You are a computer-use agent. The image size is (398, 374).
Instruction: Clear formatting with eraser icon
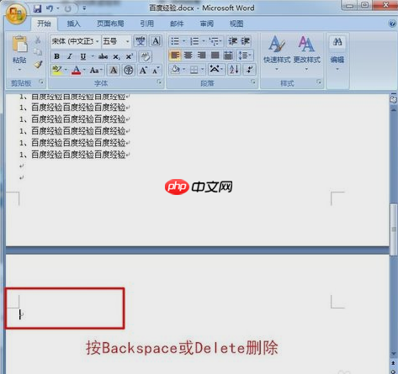point(146,56)
